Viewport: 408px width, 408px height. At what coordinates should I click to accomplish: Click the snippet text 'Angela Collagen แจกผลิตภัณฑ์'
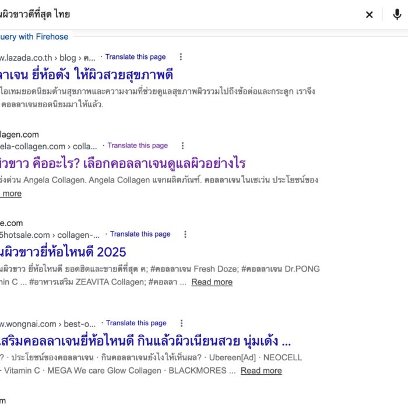pyautogui.click(x=145, y=180)
